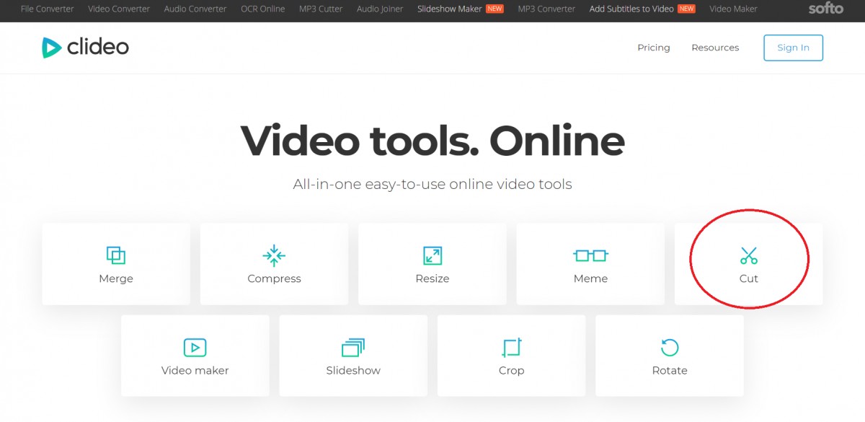Click the Sign In button

click(793, 48)
